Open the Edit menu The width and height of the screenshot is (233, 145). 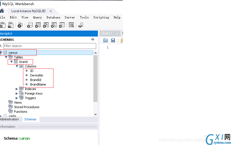pos(13,17)
